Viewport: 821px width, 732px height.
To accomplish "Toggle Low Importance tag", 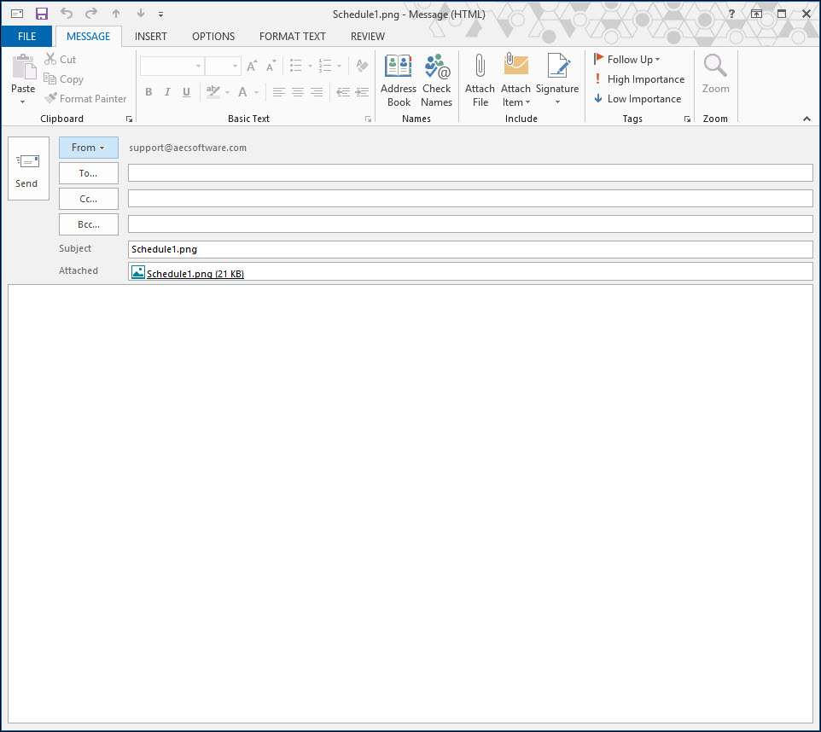I will point(638,99).
